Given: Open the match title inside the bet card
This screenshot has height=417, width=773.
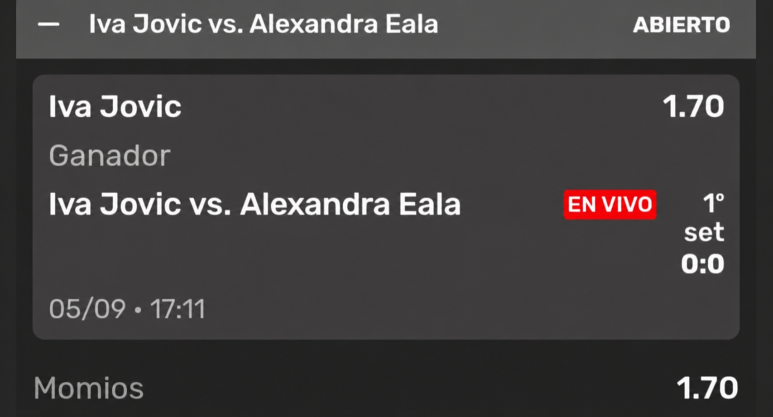Looking at the screenshot, I should (255, 204).
